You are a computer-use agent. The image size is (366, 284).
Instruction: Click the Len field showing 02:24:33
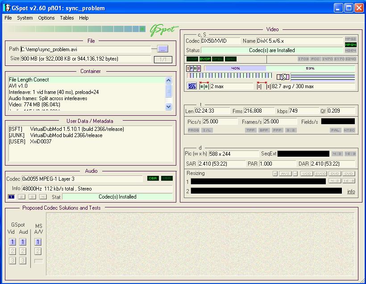(212, 111)
